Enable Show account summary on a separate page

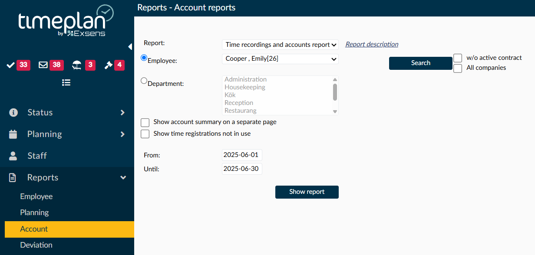(145, 122)
